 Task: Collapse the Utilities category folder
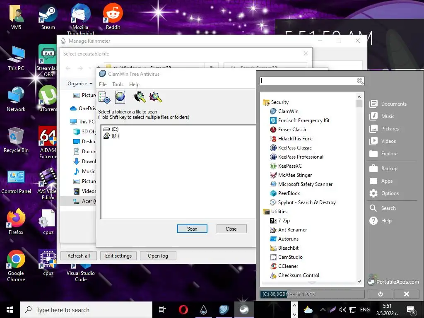click(x=275, y=212)
